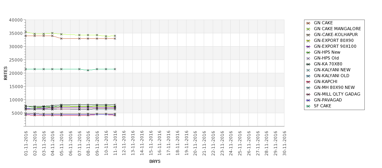Click the GN-KAPCHI legend label
382x168 pixels.
[326, 81]
